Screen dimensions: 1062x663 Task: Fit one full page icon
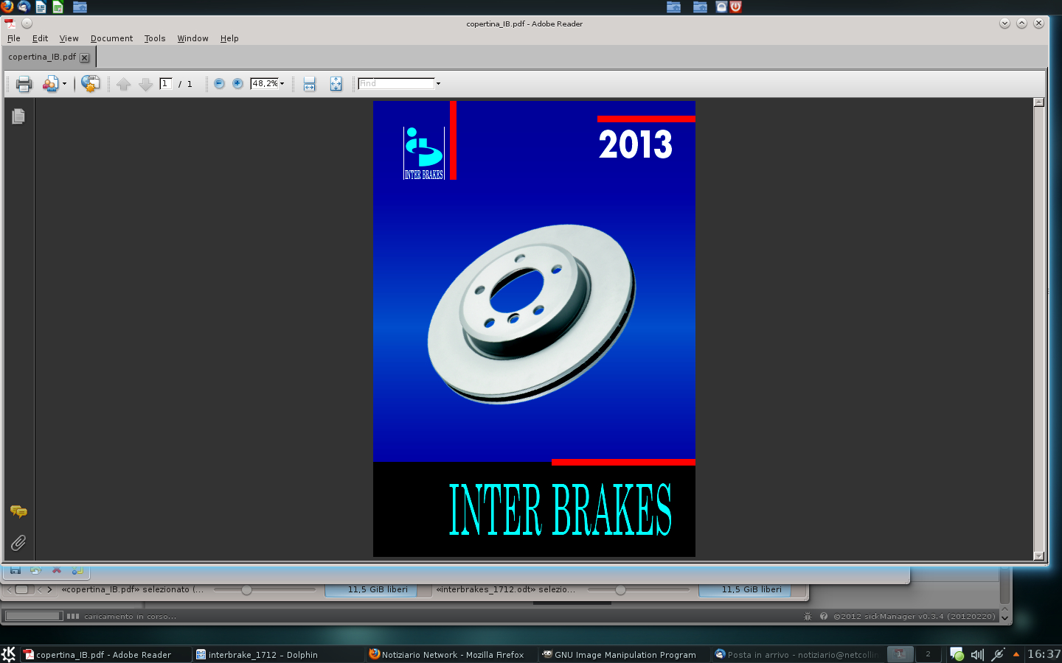pyautogui.click(x=336, y=84)
